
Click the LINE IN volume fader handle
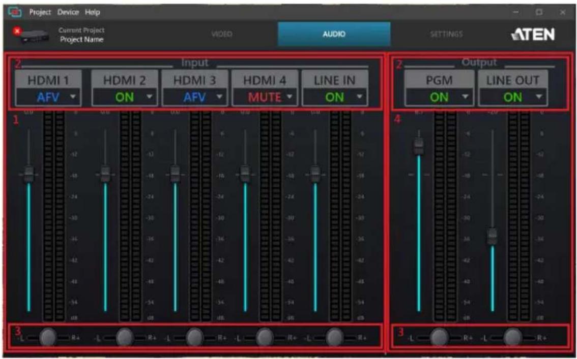pyautogui.click(x=315, y=174)
